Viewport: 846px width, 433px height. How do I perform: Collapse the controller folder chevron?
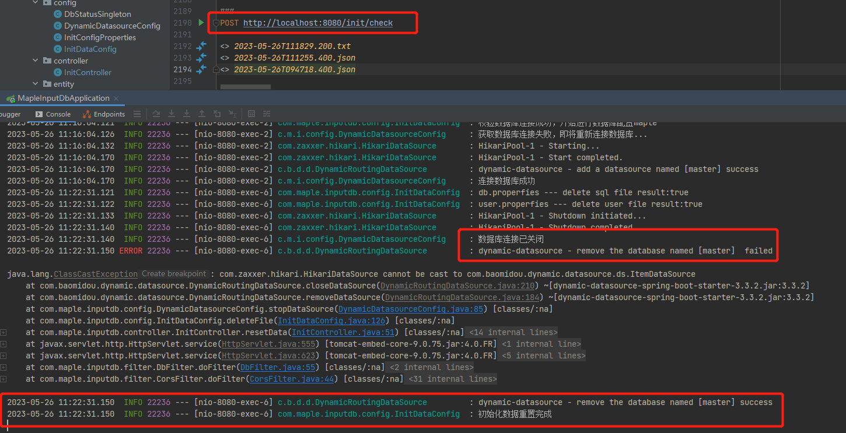pos(36,61)
